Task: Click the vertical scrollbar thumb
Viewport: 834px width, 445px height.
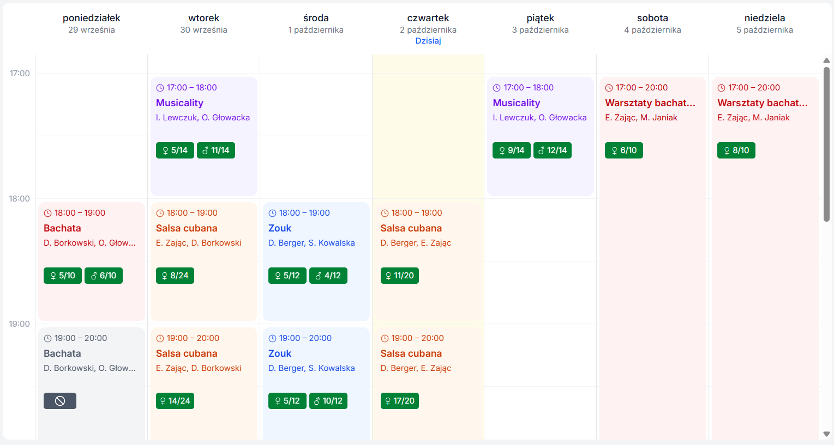Action: 826,144
